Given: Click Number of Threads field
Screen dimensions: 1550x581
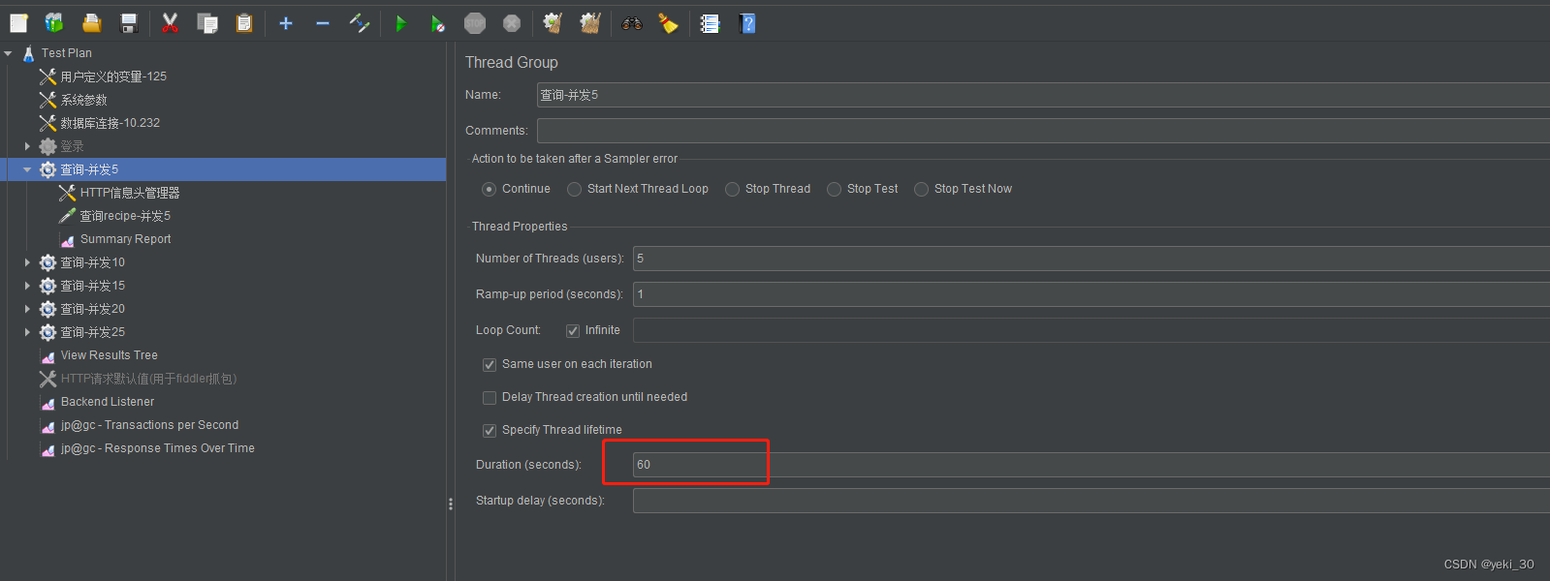Looking at the screenshot, I should [1091, 259].
